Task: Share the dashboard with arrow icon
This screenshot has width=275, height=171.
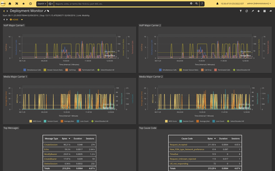Action: point(271,11)
